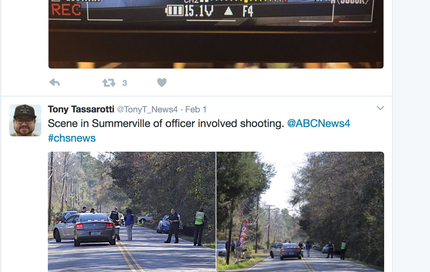Click the red REC indicator in viewfinder photo
The height and width of the screenshot is (272, 430).
point(66,10)
